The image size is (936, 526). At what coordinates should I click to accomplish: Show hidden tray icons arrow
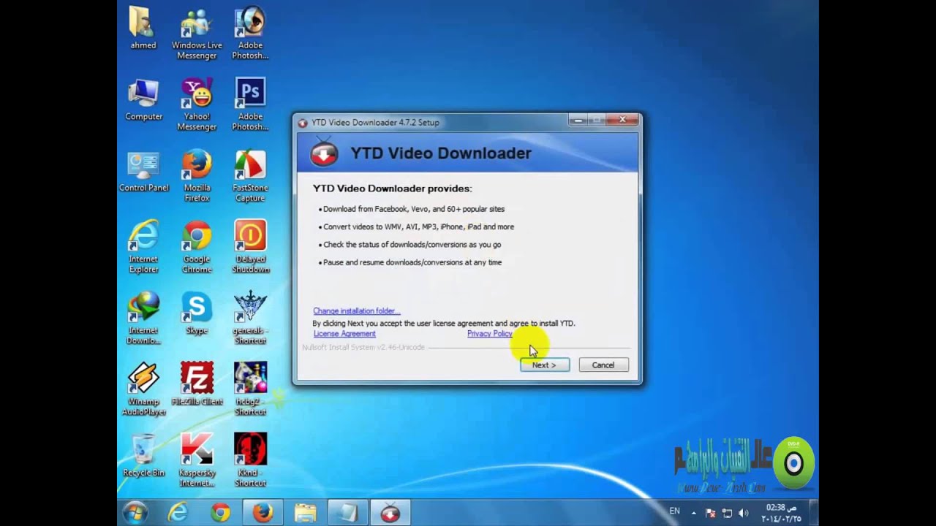click(x=694, y=513)
